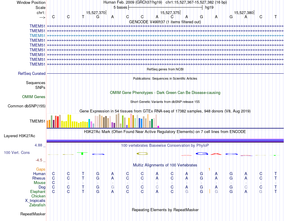
Task: Click the lone 'C' base in the Mouse row
Action: pyautogui.click(x=53, y=183)
